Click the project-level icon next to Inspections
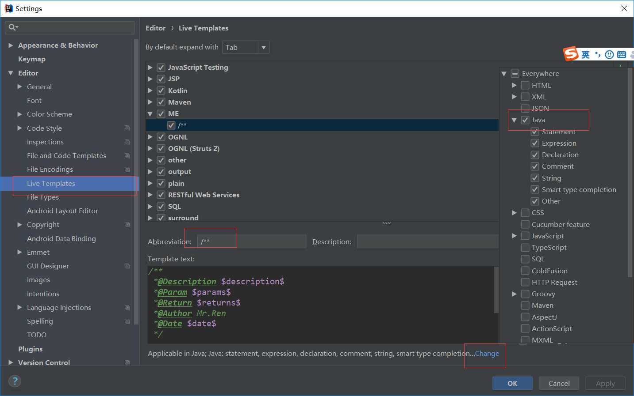Screen dimensions: 634x396 click(x=127, y=142)
